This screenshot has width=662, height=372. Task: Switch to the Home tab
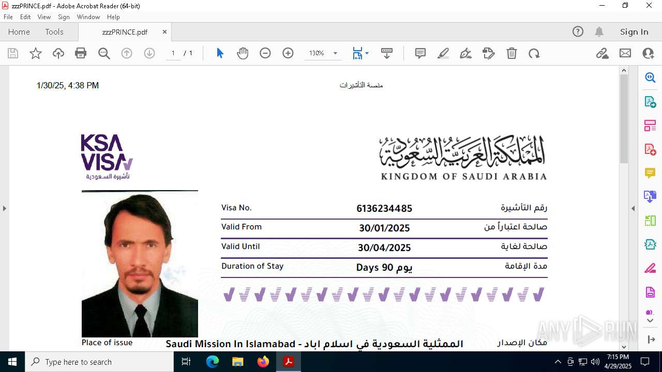coord(19,32)
